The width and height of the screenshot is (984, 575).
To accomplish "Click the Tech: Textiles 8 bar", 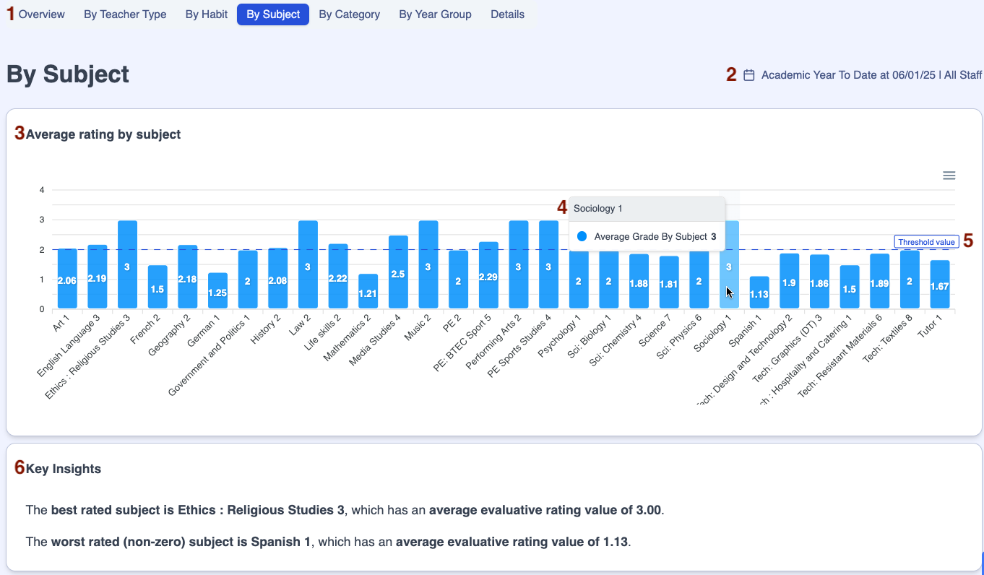I will pos(910,280).
